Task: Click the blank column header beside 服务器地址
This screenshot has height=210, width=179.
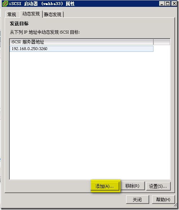Action: [162, 42]
